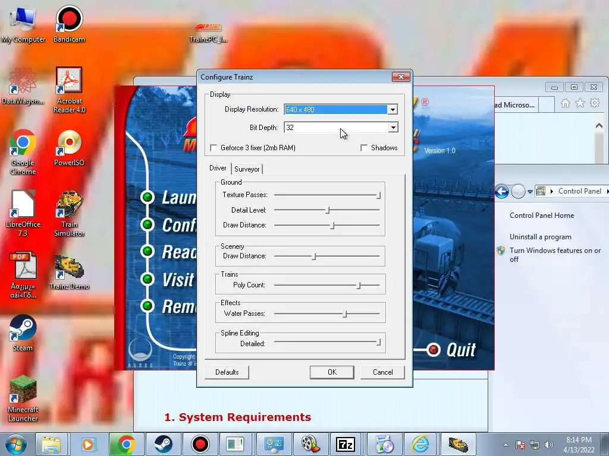Switch to the Driver tab
The width and height of the screenshot is (609, 456).
218,168
